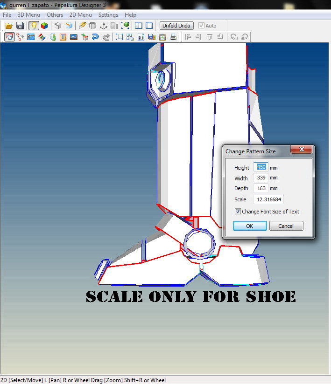Show single pane window layout icon
This screenshot has height=384, width=331.
click(149, 26)
